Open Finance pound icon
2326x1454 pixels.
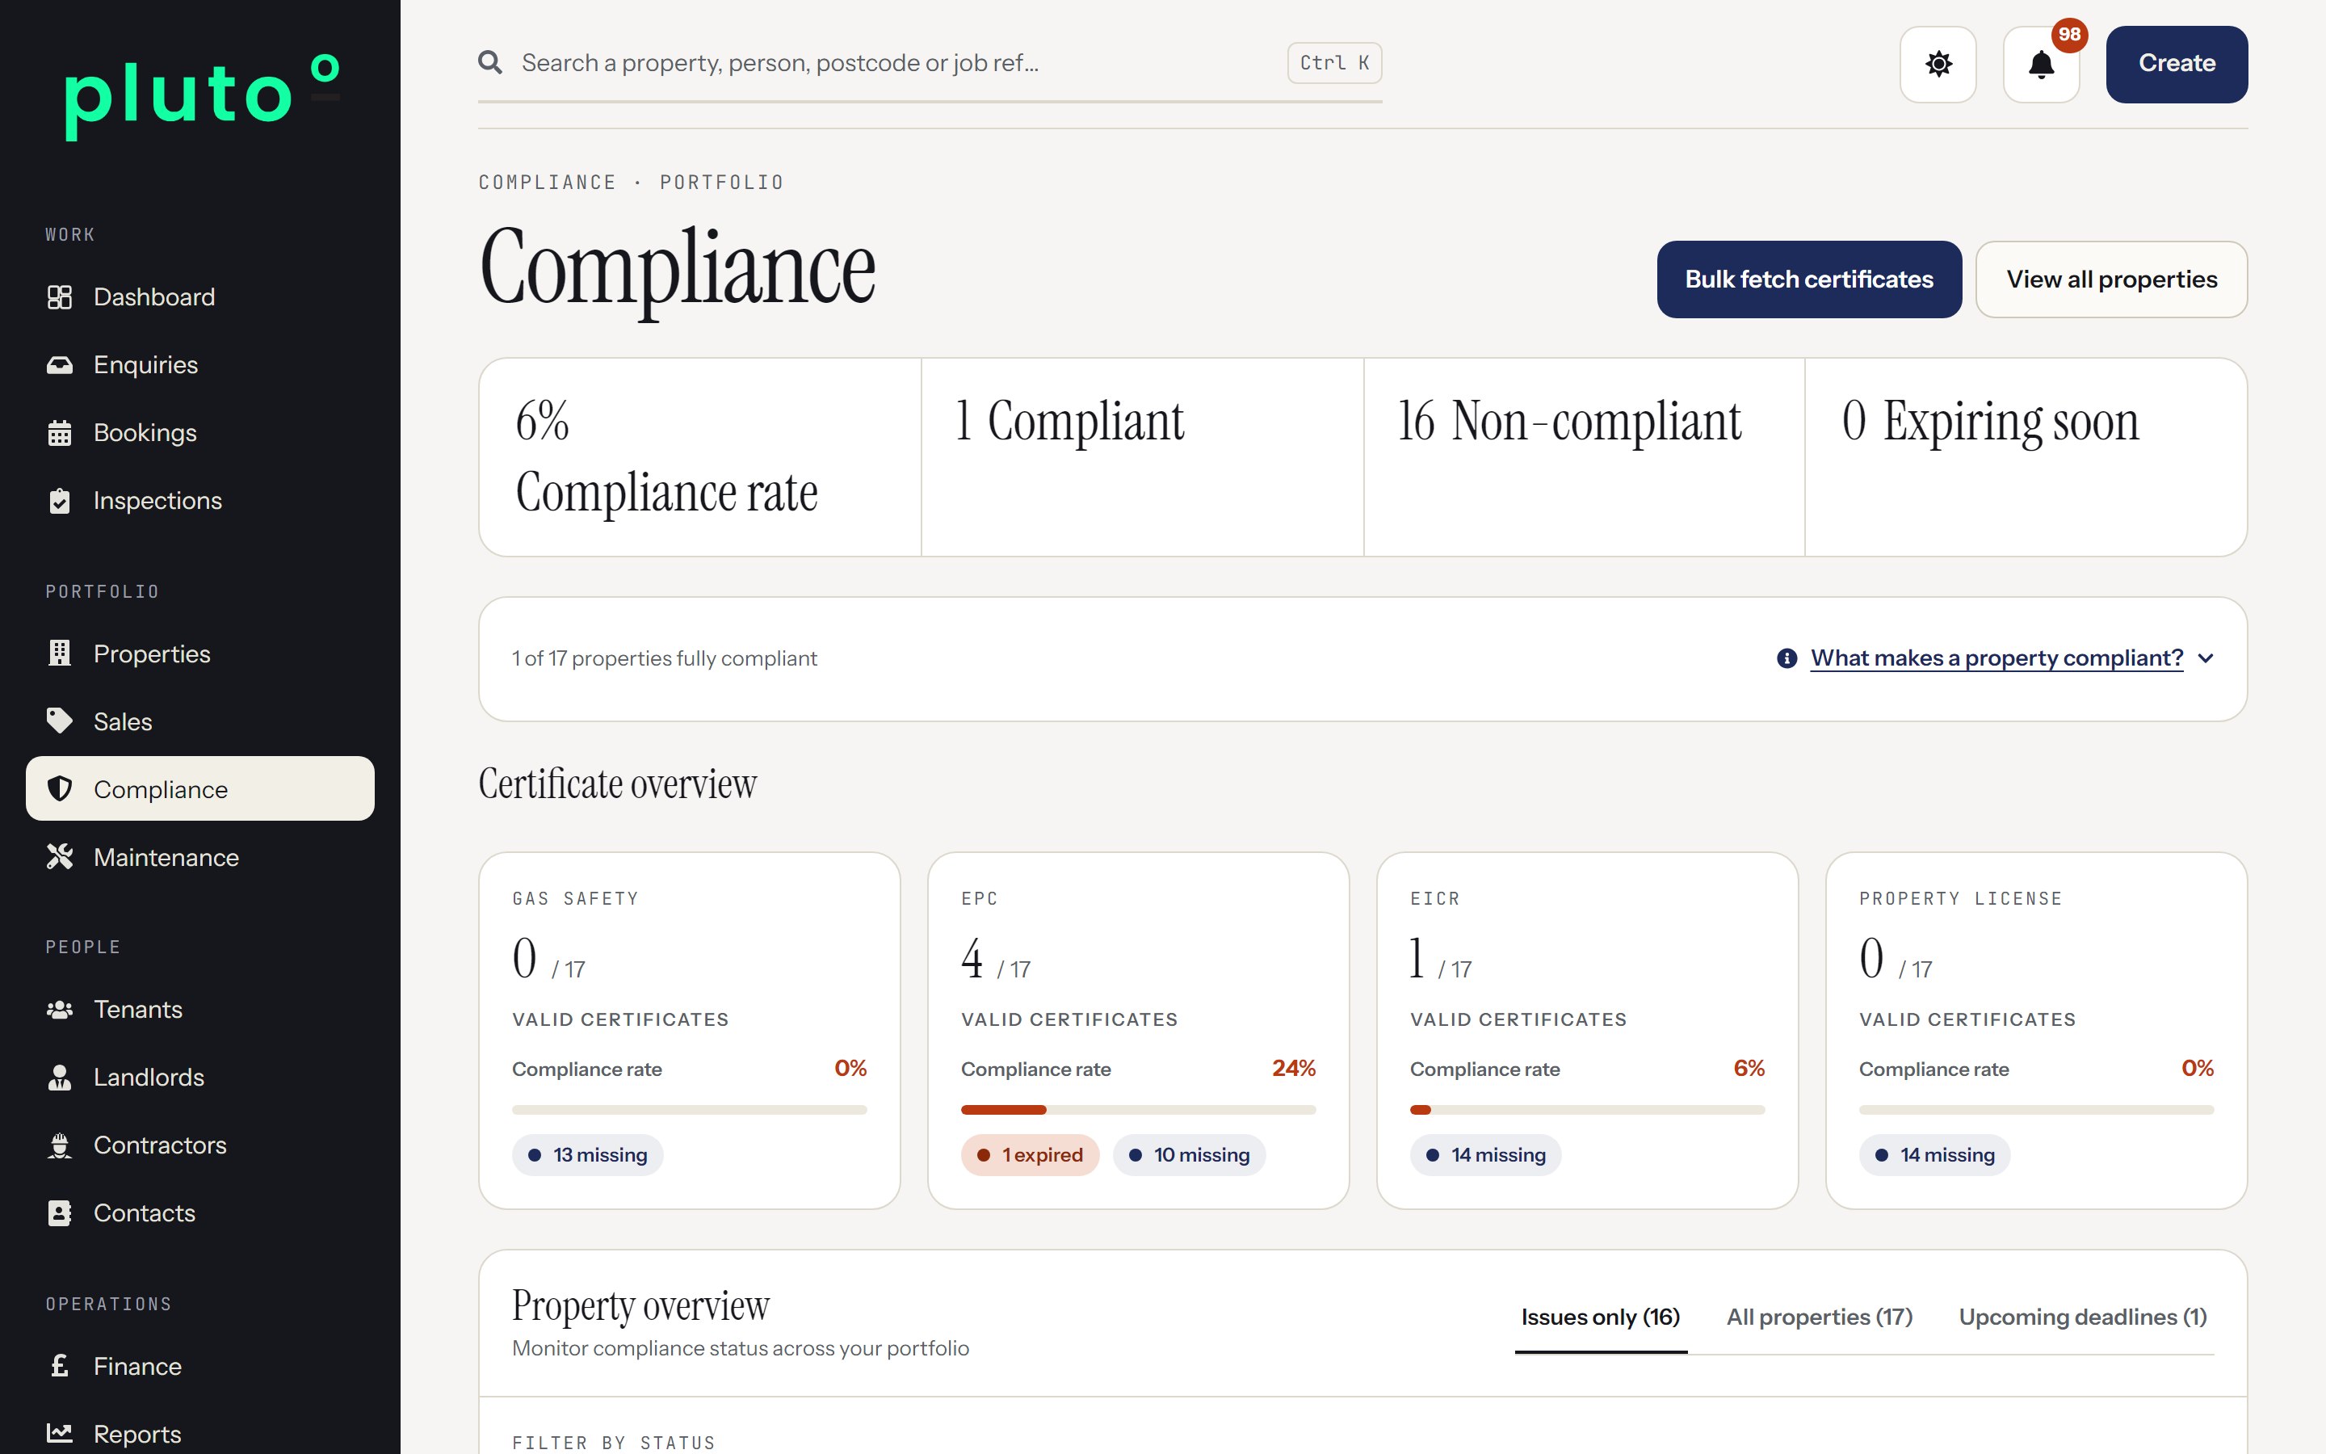[60, 1365]
